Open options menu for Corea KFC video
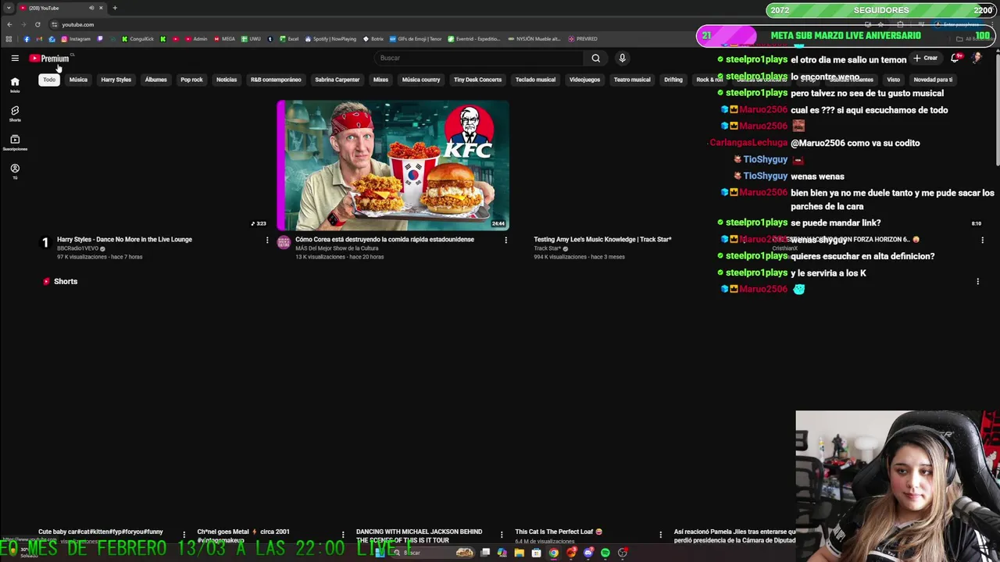Screen dimensions: 1000x562 click(x=506, y=240)
